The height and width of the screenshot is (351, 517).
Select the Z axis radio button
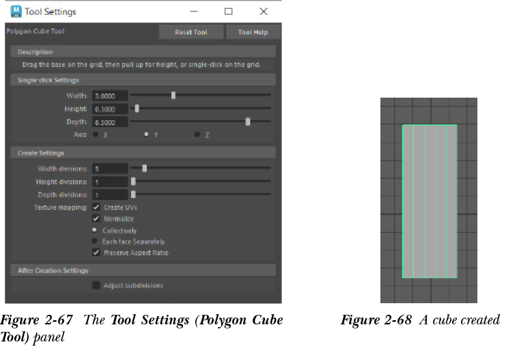click(197, 135)
